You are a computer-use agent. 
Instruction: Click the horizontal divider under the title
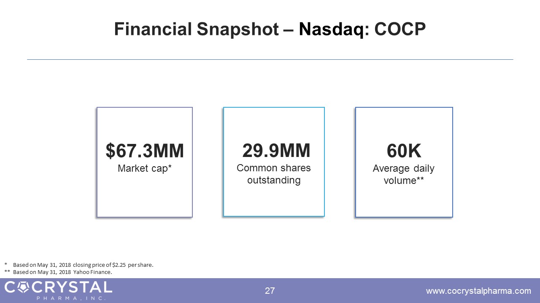coord(270,59)
